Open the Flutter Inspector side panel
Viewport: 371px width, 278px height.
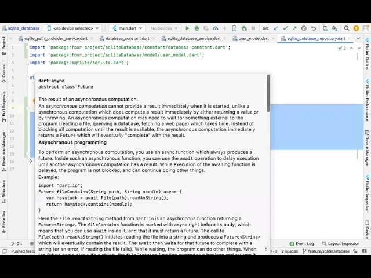click(367, 193)
